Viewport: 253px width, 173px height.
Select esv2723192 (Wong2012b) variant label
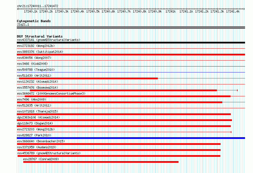coord(36,46)
